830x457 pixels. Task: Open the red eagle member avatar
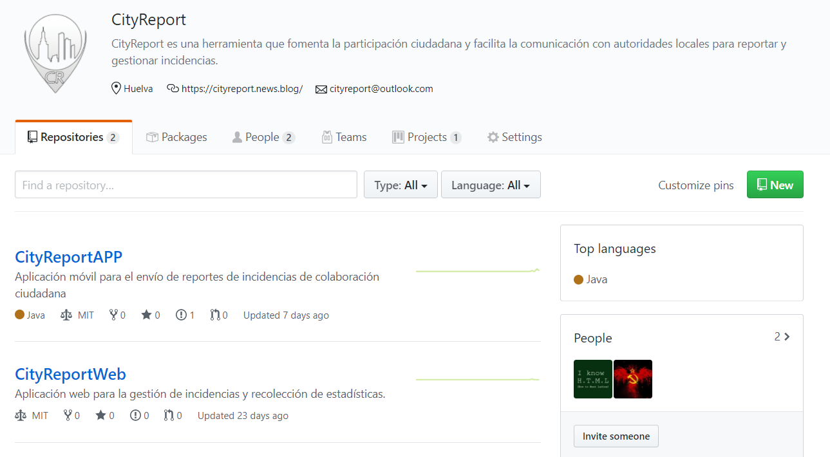[x=633, y=379]
